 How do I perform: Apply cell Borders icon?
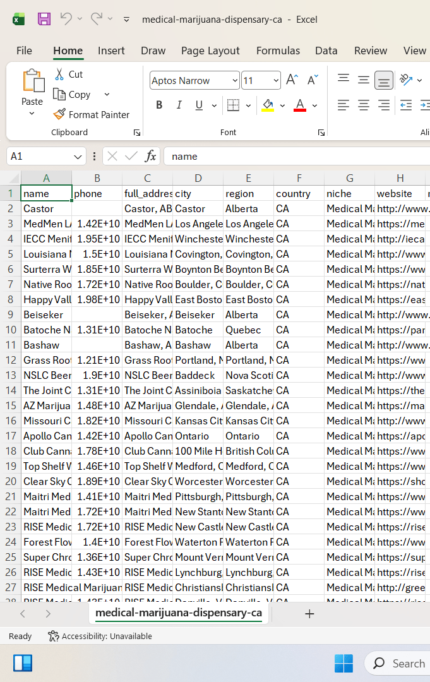click(x=233, y=105)
